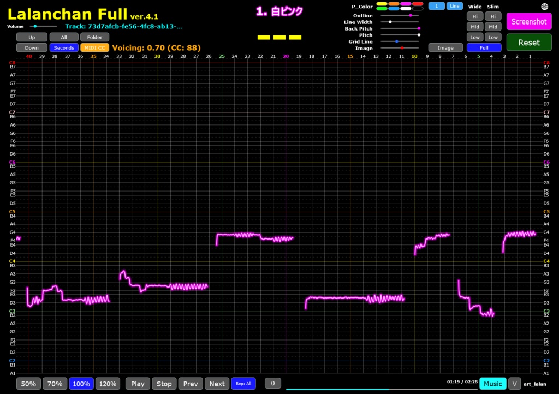559x394 pixels.
Task: Set playback speed to 50%
Action: [28, 384]
